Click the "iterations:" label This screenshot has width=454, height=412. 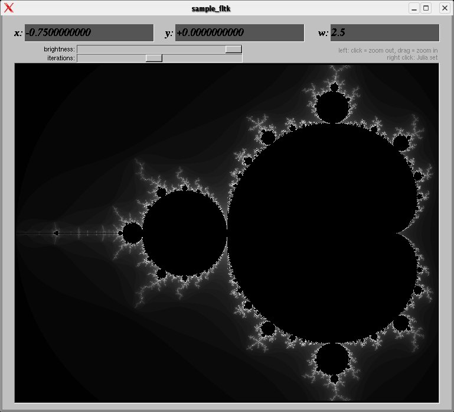(x=61, y=59)
